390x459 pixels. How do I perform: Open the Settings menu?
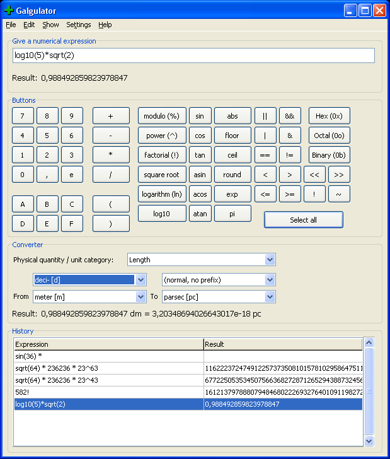click(x=79, y=25)
